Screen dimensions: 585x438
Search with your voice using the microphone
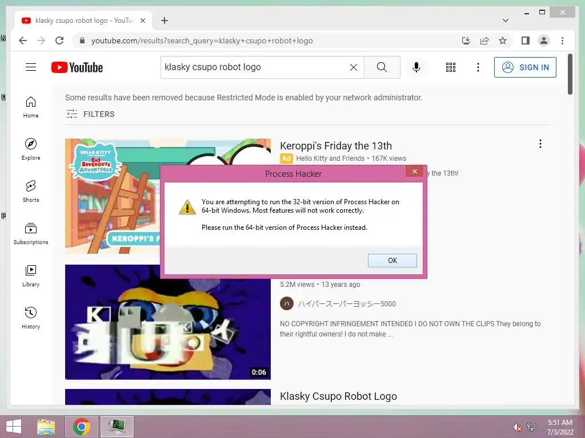click(416, 67)
